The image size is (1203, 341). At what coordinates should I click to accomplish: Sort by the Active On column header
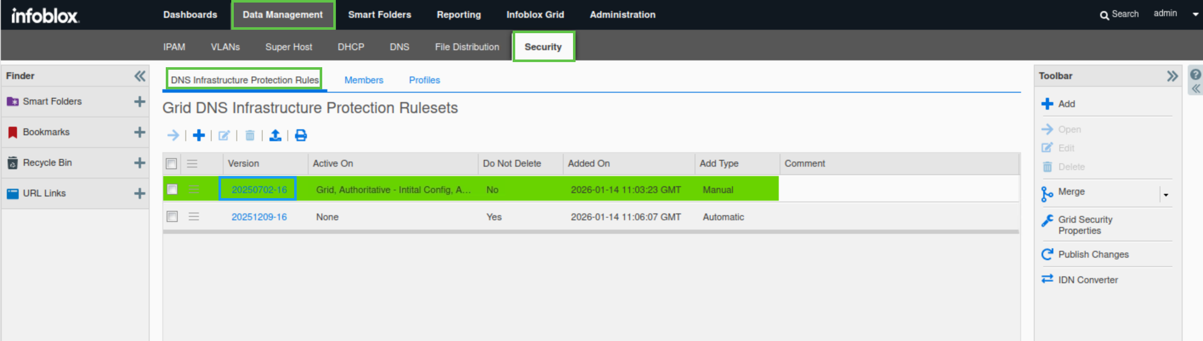pos(333,164)
